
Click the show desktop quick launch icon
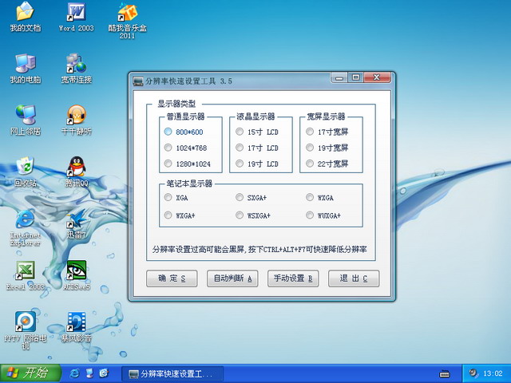[x=89, y=373]
